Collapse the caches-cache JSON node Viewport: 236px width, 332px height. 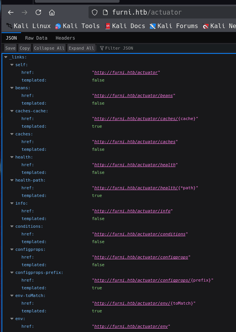coord(12,111)
